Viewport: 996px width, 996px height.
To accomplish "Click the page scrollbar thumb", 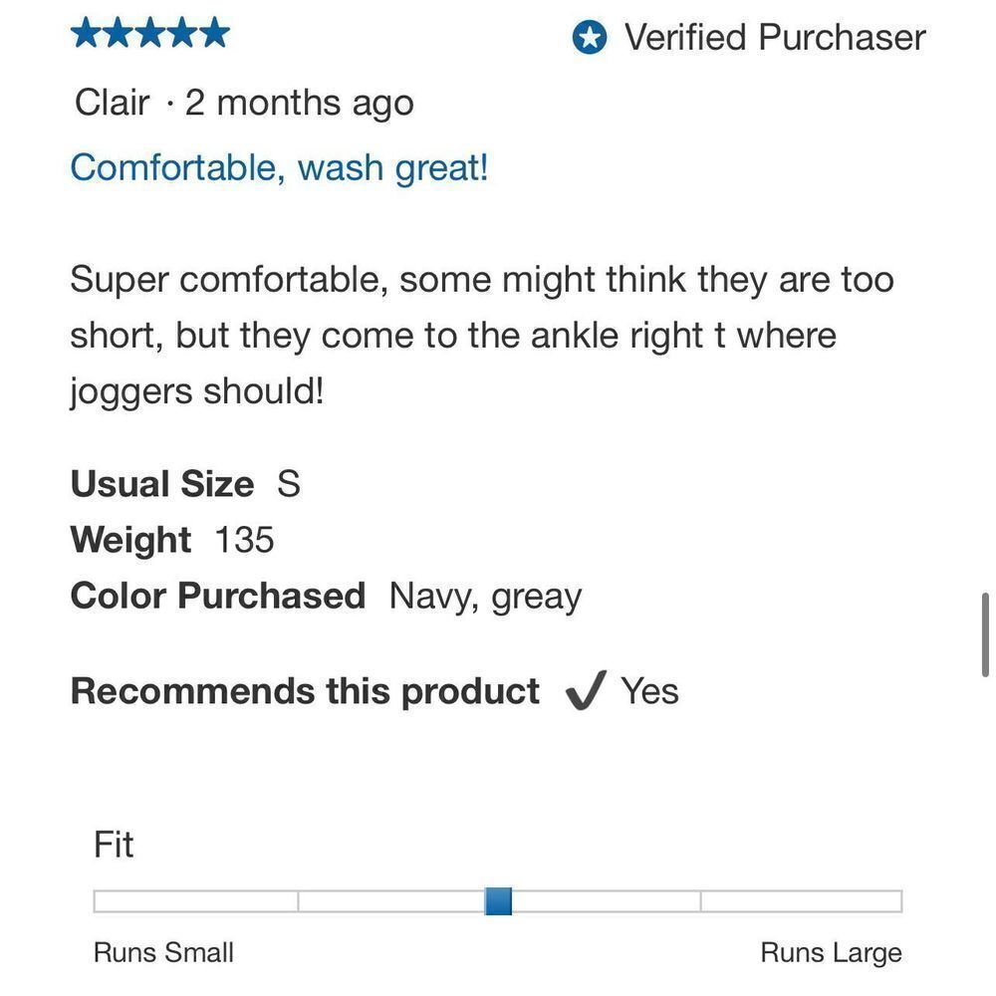I will click(x=985, y=634).
